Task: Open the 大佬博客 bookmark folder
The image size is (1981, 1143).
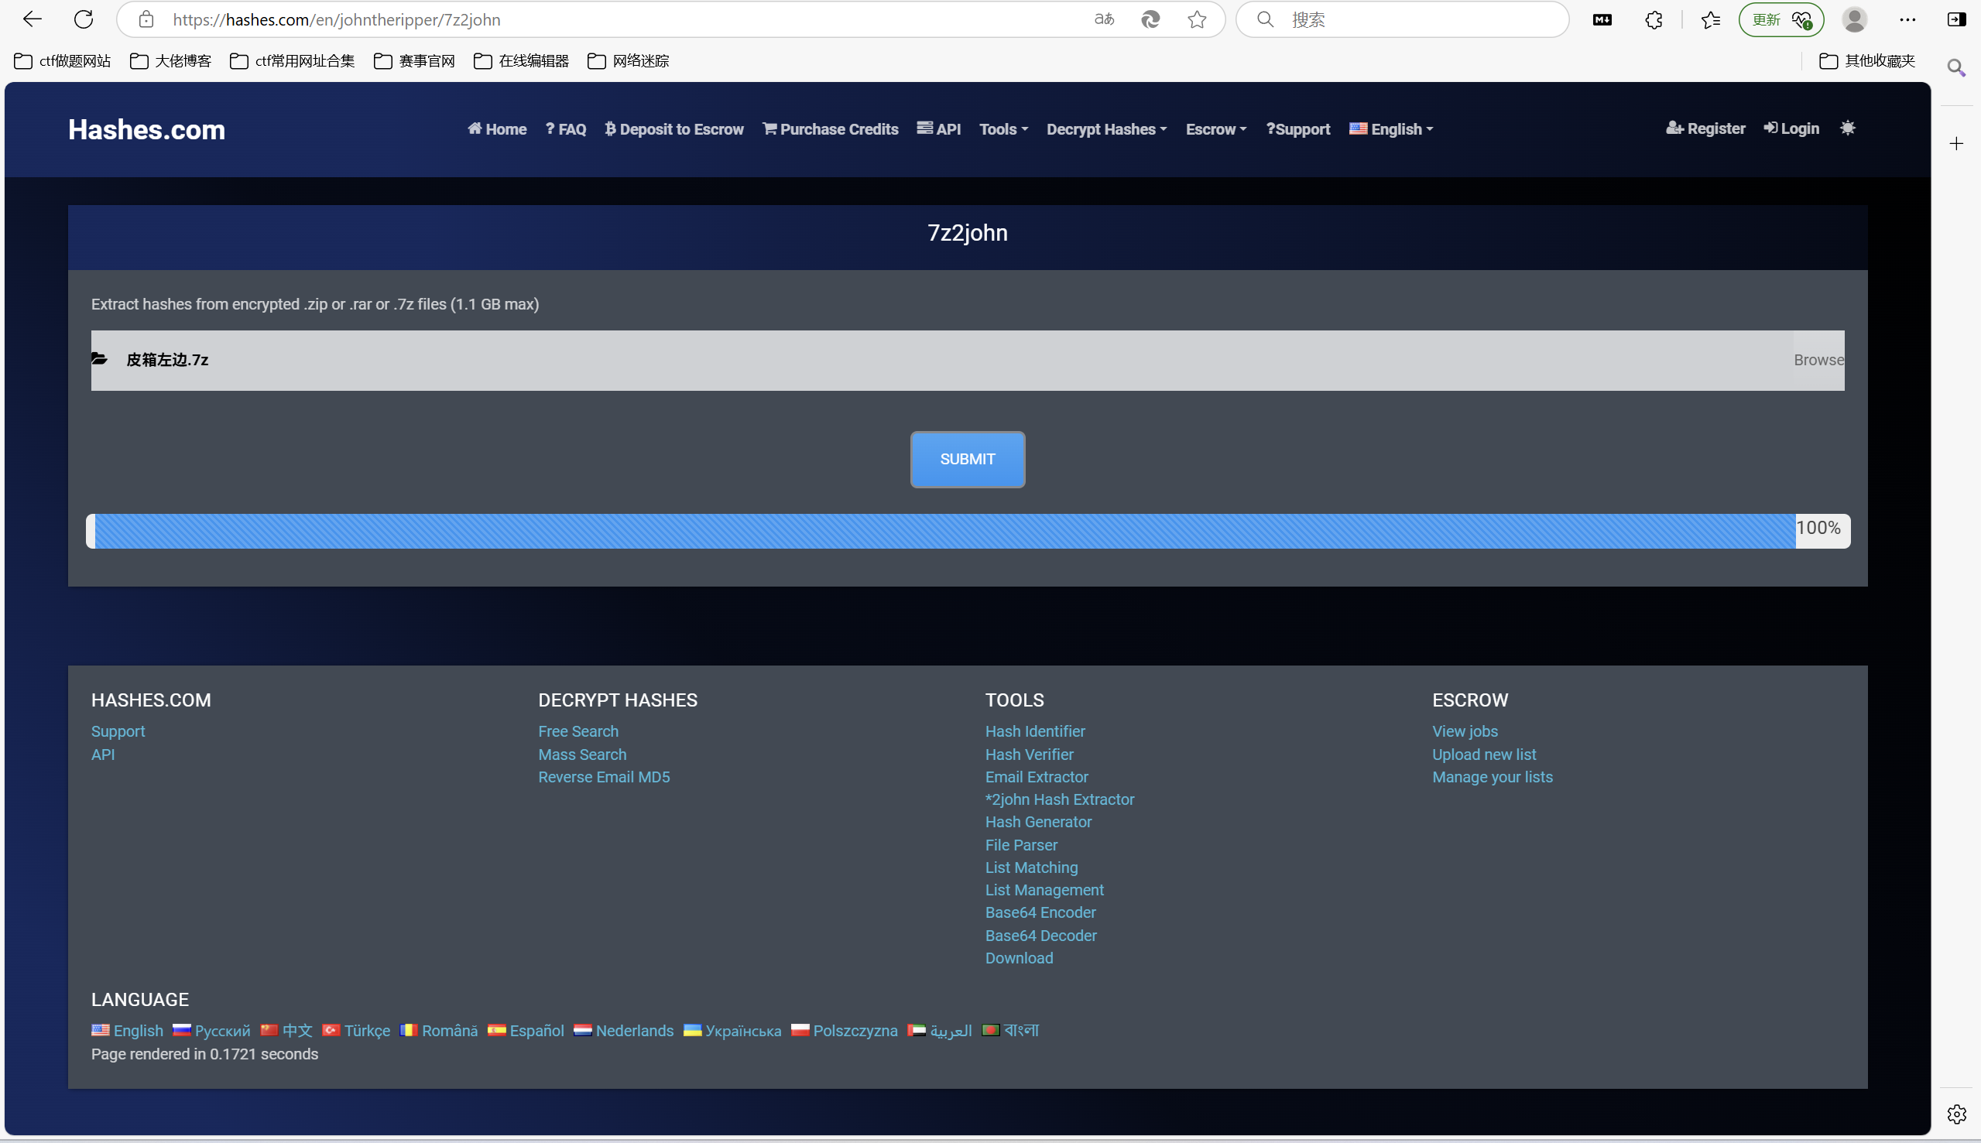Action: coord(170,60)
